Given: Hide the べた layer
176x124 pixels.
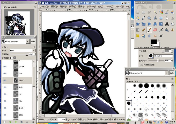Looking at the screenshot, I should (x=5, y=94).
